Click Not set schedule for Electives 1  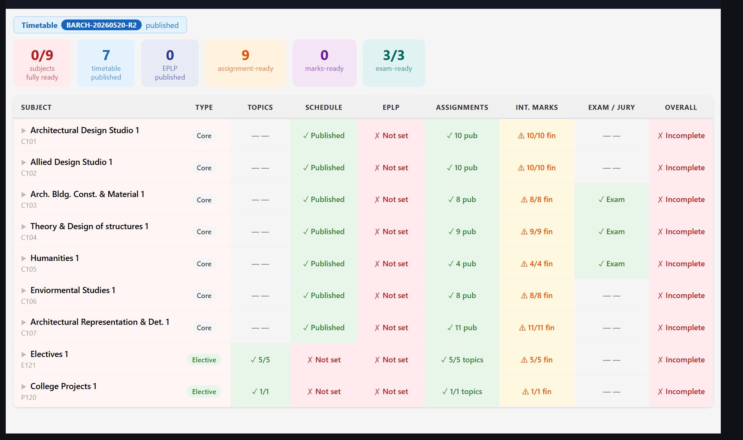point(324,360)
